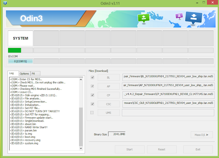Click the 'SetupConnection..' log line

click(28, 101)
